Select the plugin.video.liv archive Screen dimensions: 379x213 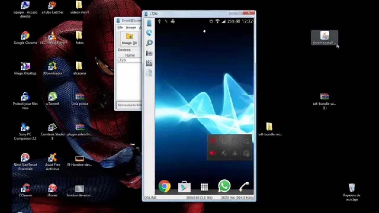tap(80, 129)
